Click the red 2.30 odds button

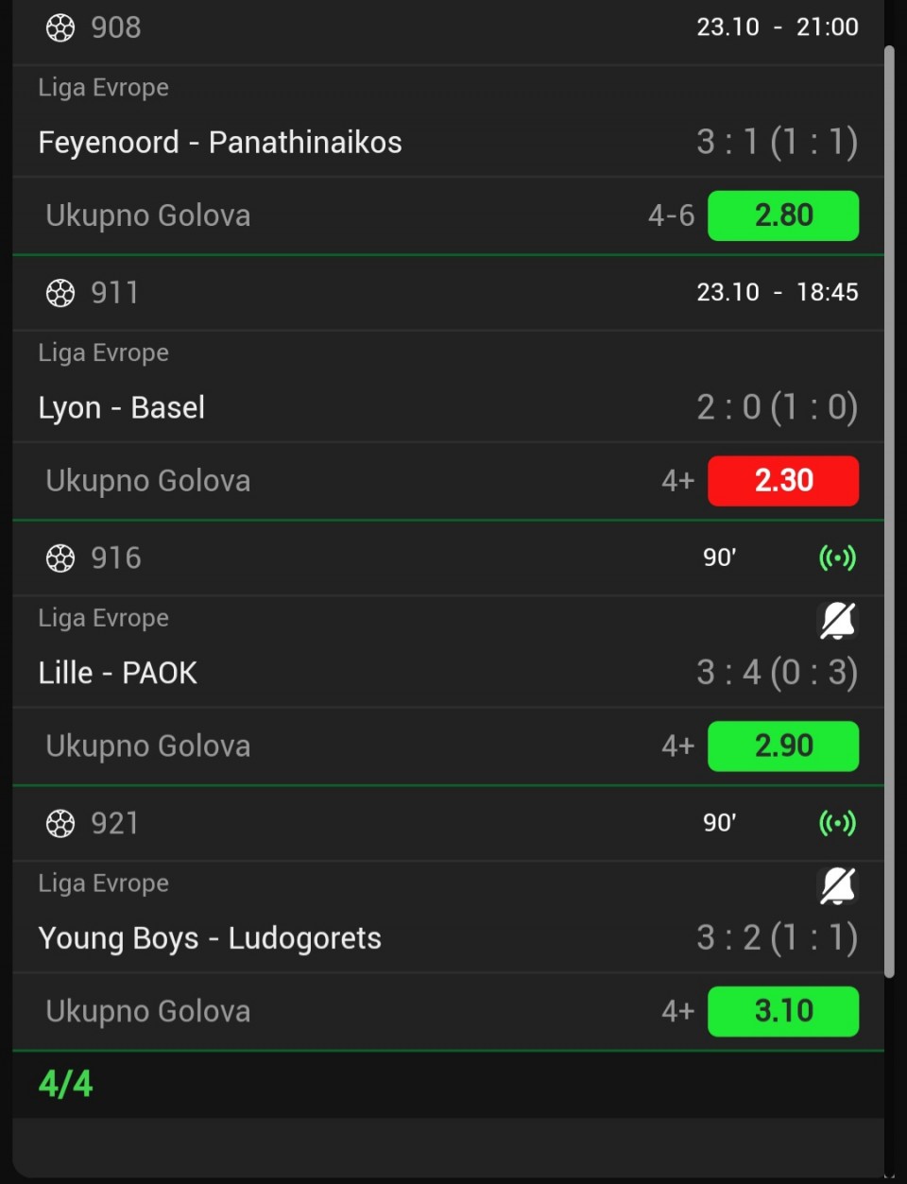pyautogui.click(x=783, y=481)
